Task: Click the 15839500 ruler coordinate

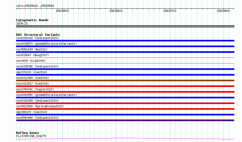Action: click(62, 11)
